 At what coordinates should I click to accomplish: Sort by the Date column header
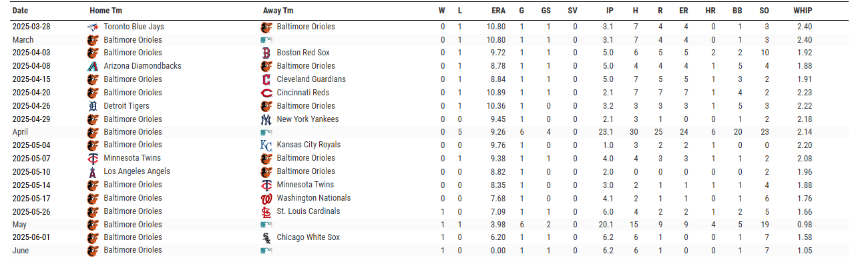pyautogui.click(x=20, y=11)
